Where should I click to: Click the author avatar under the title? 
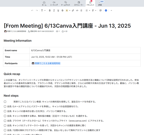click(x=5, y=31)
